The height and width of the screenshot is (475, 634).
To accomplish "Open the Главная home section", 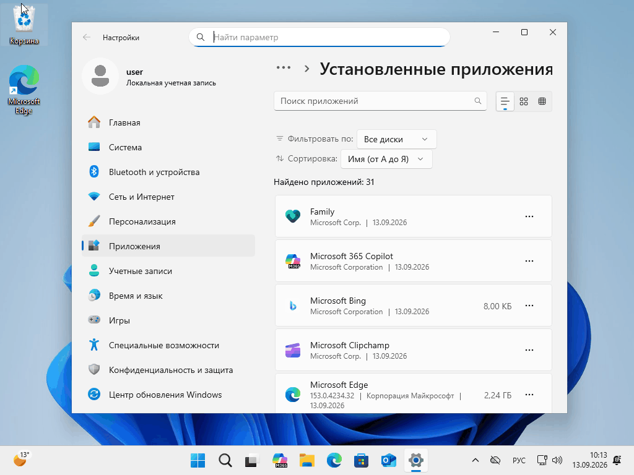I will tap(168, 122).
